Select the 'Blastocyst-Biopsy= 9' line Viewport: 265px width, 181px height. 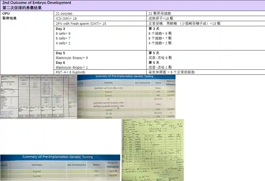72,58
